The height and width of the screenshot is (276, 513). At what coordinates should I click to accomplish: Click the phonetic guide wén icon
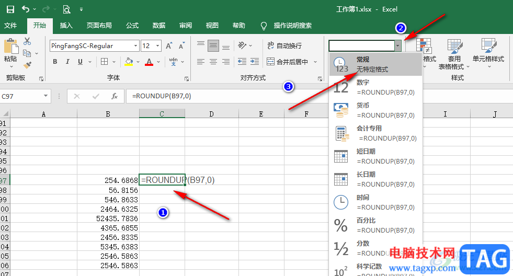(x=174, y=62)
